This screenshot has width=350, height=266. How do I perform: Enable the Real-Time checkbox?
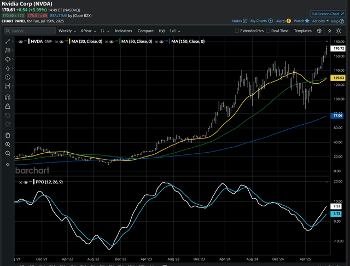(268, 31)
